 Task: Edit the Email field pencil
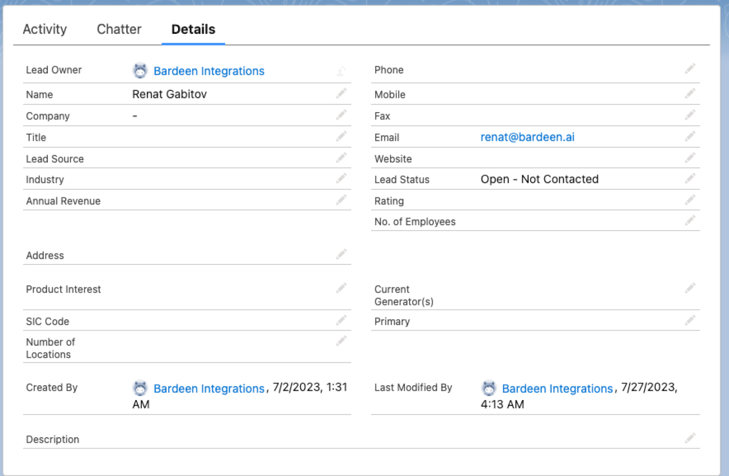[x=690, y=136]
